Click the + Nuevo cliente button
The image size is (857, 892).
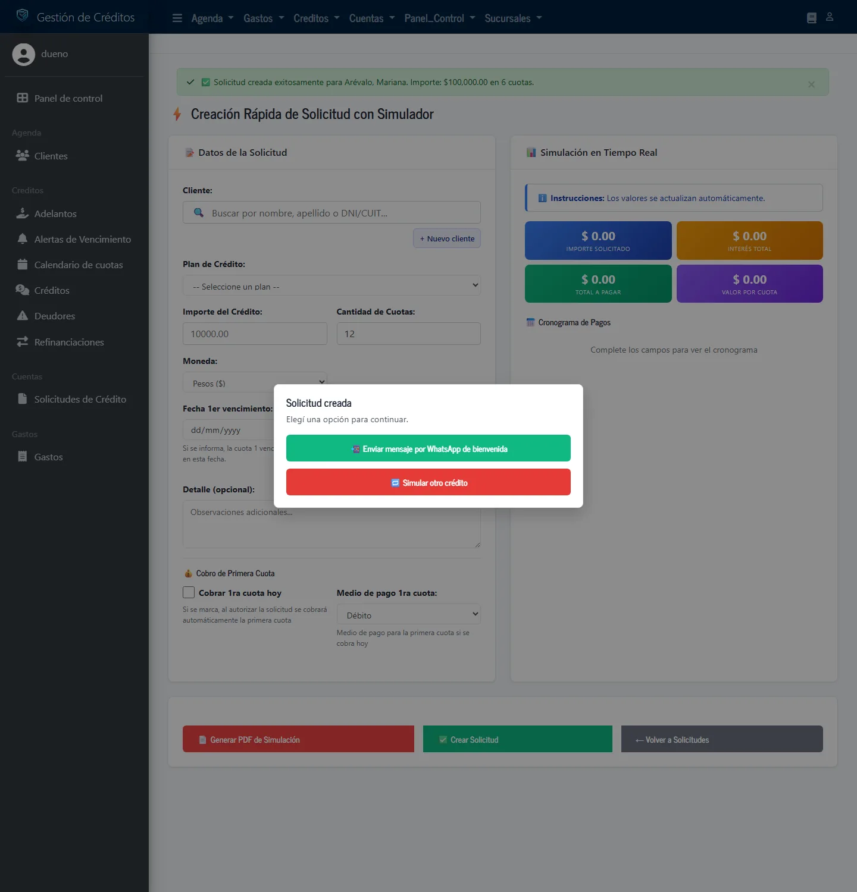(447, 238)
